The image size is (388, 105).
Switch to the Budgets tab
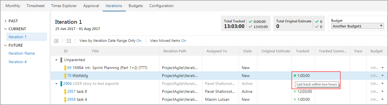tap(136, 6)
